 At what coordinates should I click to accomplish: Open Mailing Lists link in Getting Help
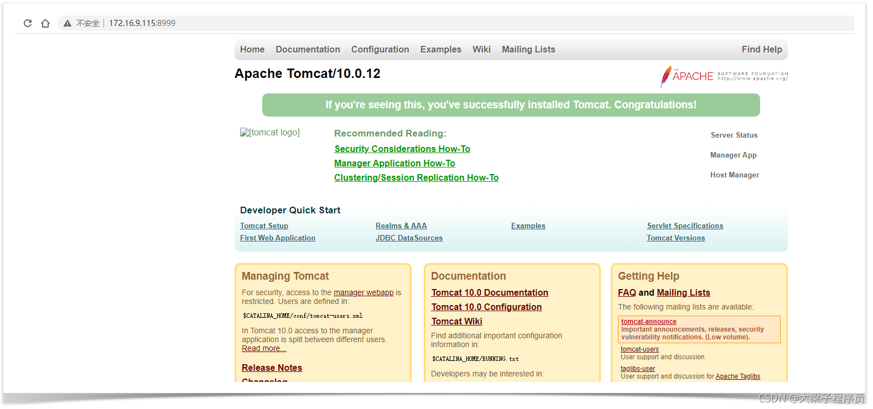[683, 293]
